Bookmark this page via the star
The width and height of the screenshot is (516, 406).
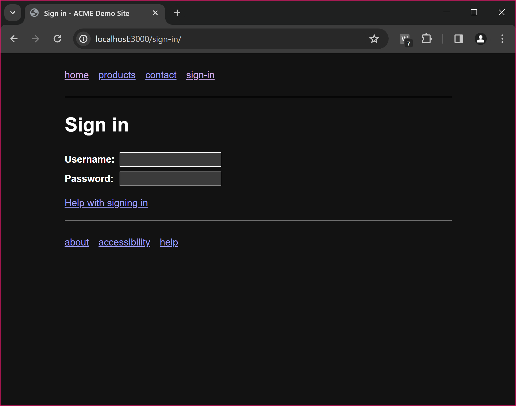(374, 39)
